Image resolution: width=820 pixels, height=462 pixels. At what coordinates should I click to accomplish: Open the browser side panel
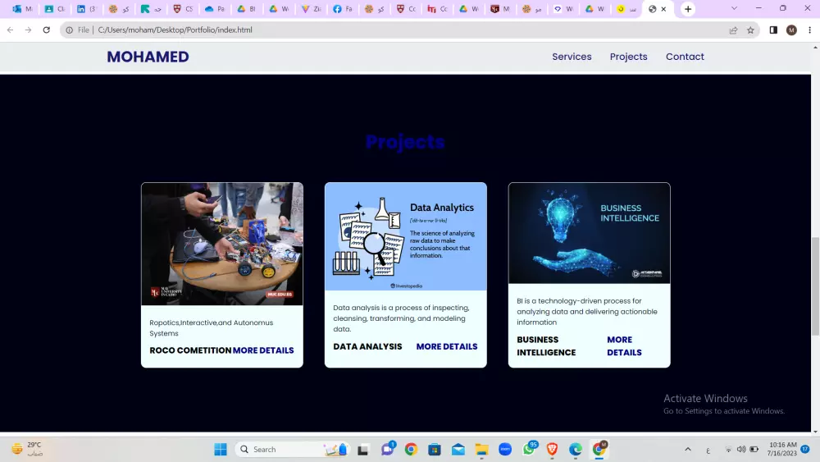(773, 30)
